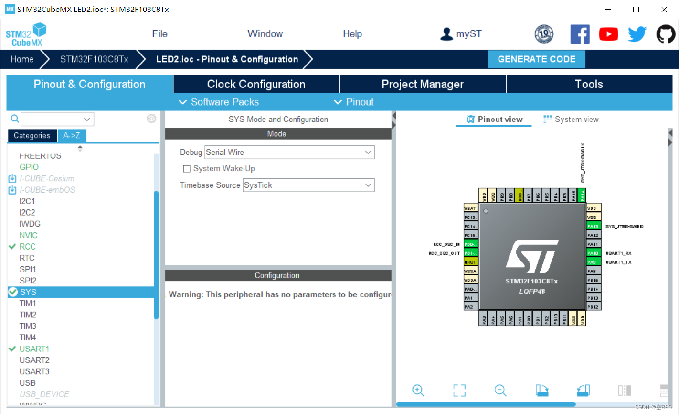679x414 pixels.
Task: Select the BOOT0 pin on the chip
Action: [520, 195]
